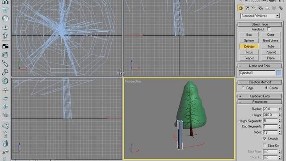Open the Standard Primitives dropdown
The height and width of the screenshot is (161, 286).
pyautogui.click(x=260, y=16)
